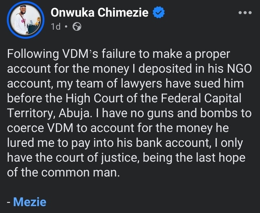Image resolution: width=260 pixels, height=213 pixels.
Task: Click the "1d" post timestamp
Action: click(55, 26)
